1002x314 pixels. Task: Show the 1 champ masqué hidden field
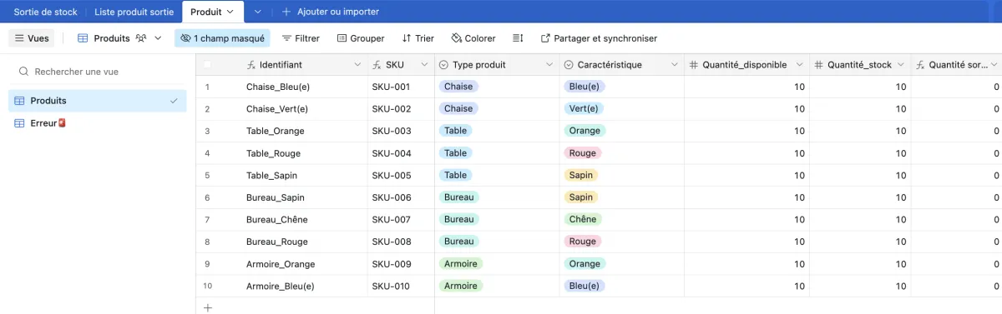coord(222,38)
